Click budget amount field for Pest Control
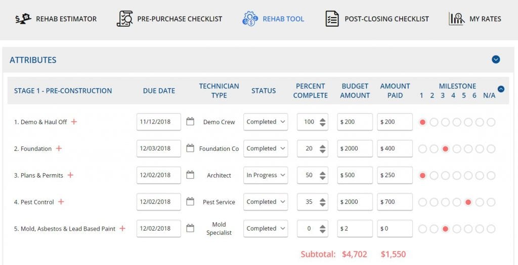Screen dimensions: 518x265 pos(355,202)
